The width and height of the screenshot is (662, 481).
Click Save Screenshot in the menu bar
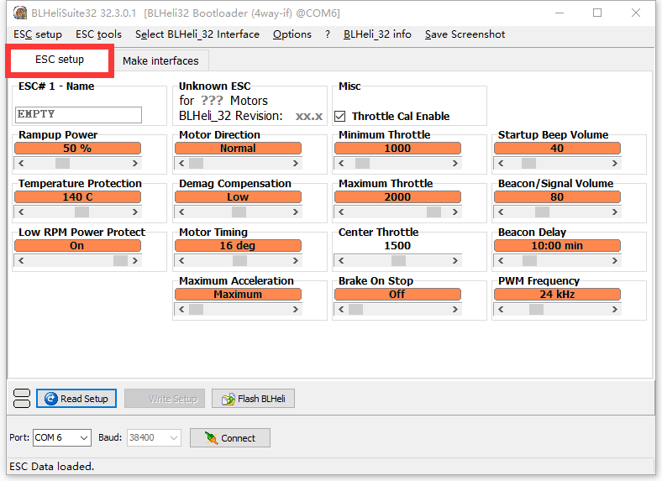click(x=465, y=34)
